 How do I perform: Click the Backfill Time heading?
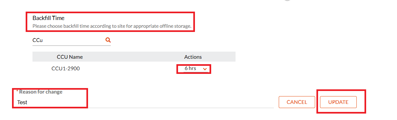48,18
